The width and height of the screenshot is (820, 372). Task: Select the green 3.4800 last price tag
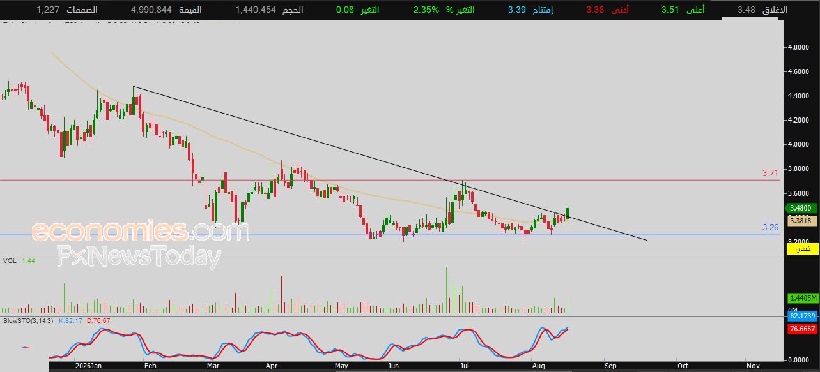coord(800,208)
